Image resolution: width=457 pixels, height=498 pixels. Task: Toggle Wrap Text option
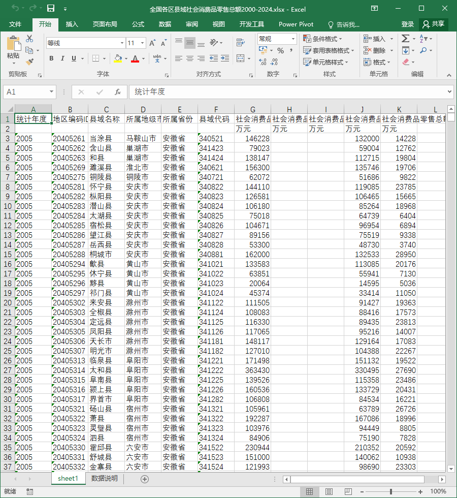241,42
